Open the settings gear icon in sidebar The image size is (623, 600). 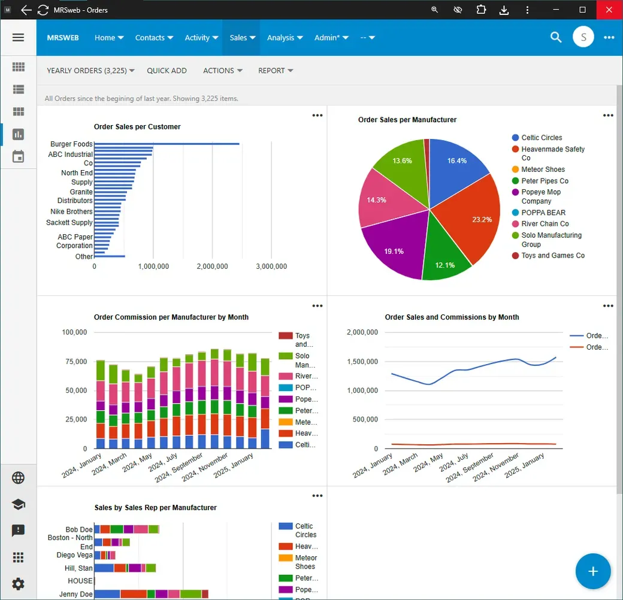(x=19, y=584)
